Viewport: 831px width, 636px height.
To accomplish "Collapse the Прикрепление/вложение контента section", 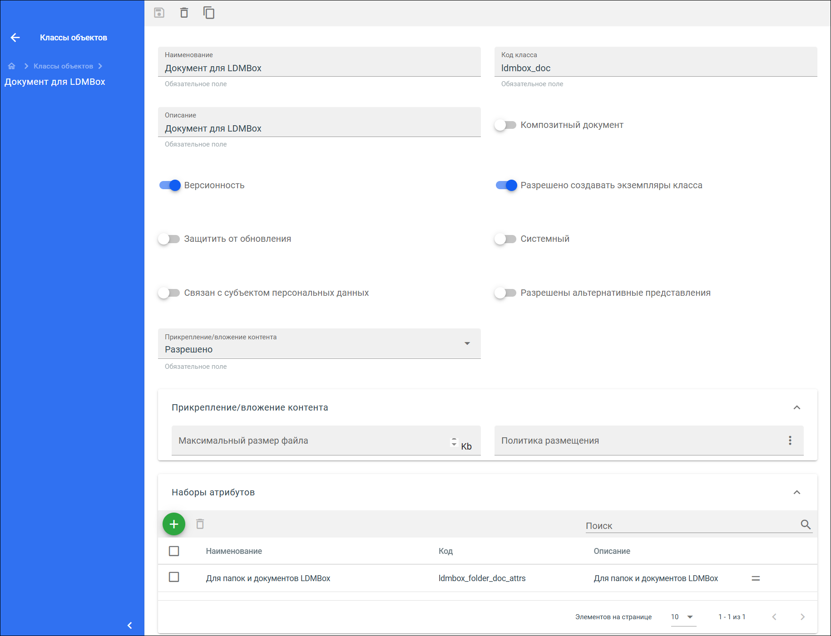I will 797,407.
